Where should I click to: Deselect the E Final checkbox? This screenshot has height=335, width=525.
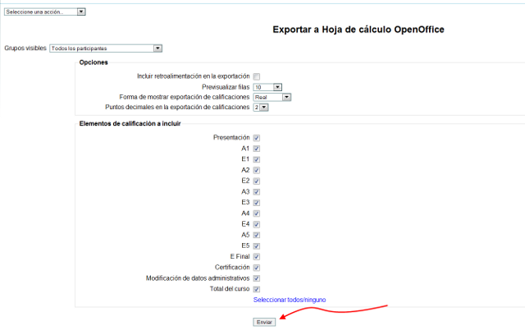point(257,256)
